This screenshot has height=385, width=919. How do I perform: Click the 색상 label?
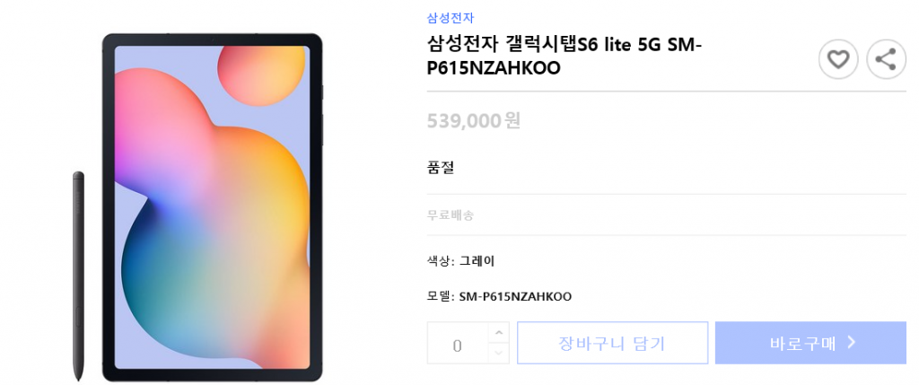click(x=439, y=261)
